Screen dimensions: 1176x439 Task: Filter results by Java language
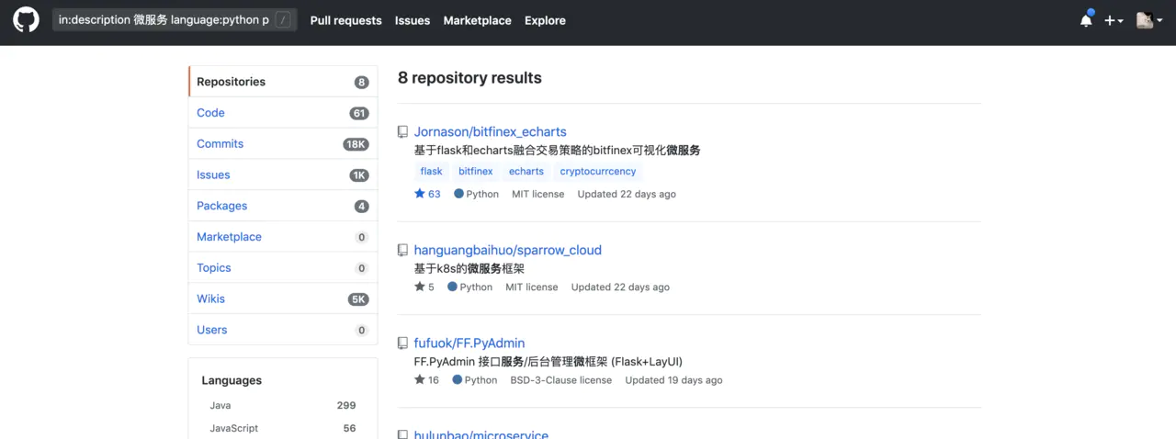282,405
